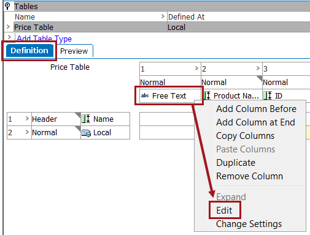Screen dimensions: 310x235
Task: Click the ID column attribute icon
Action: click(268, 95)
